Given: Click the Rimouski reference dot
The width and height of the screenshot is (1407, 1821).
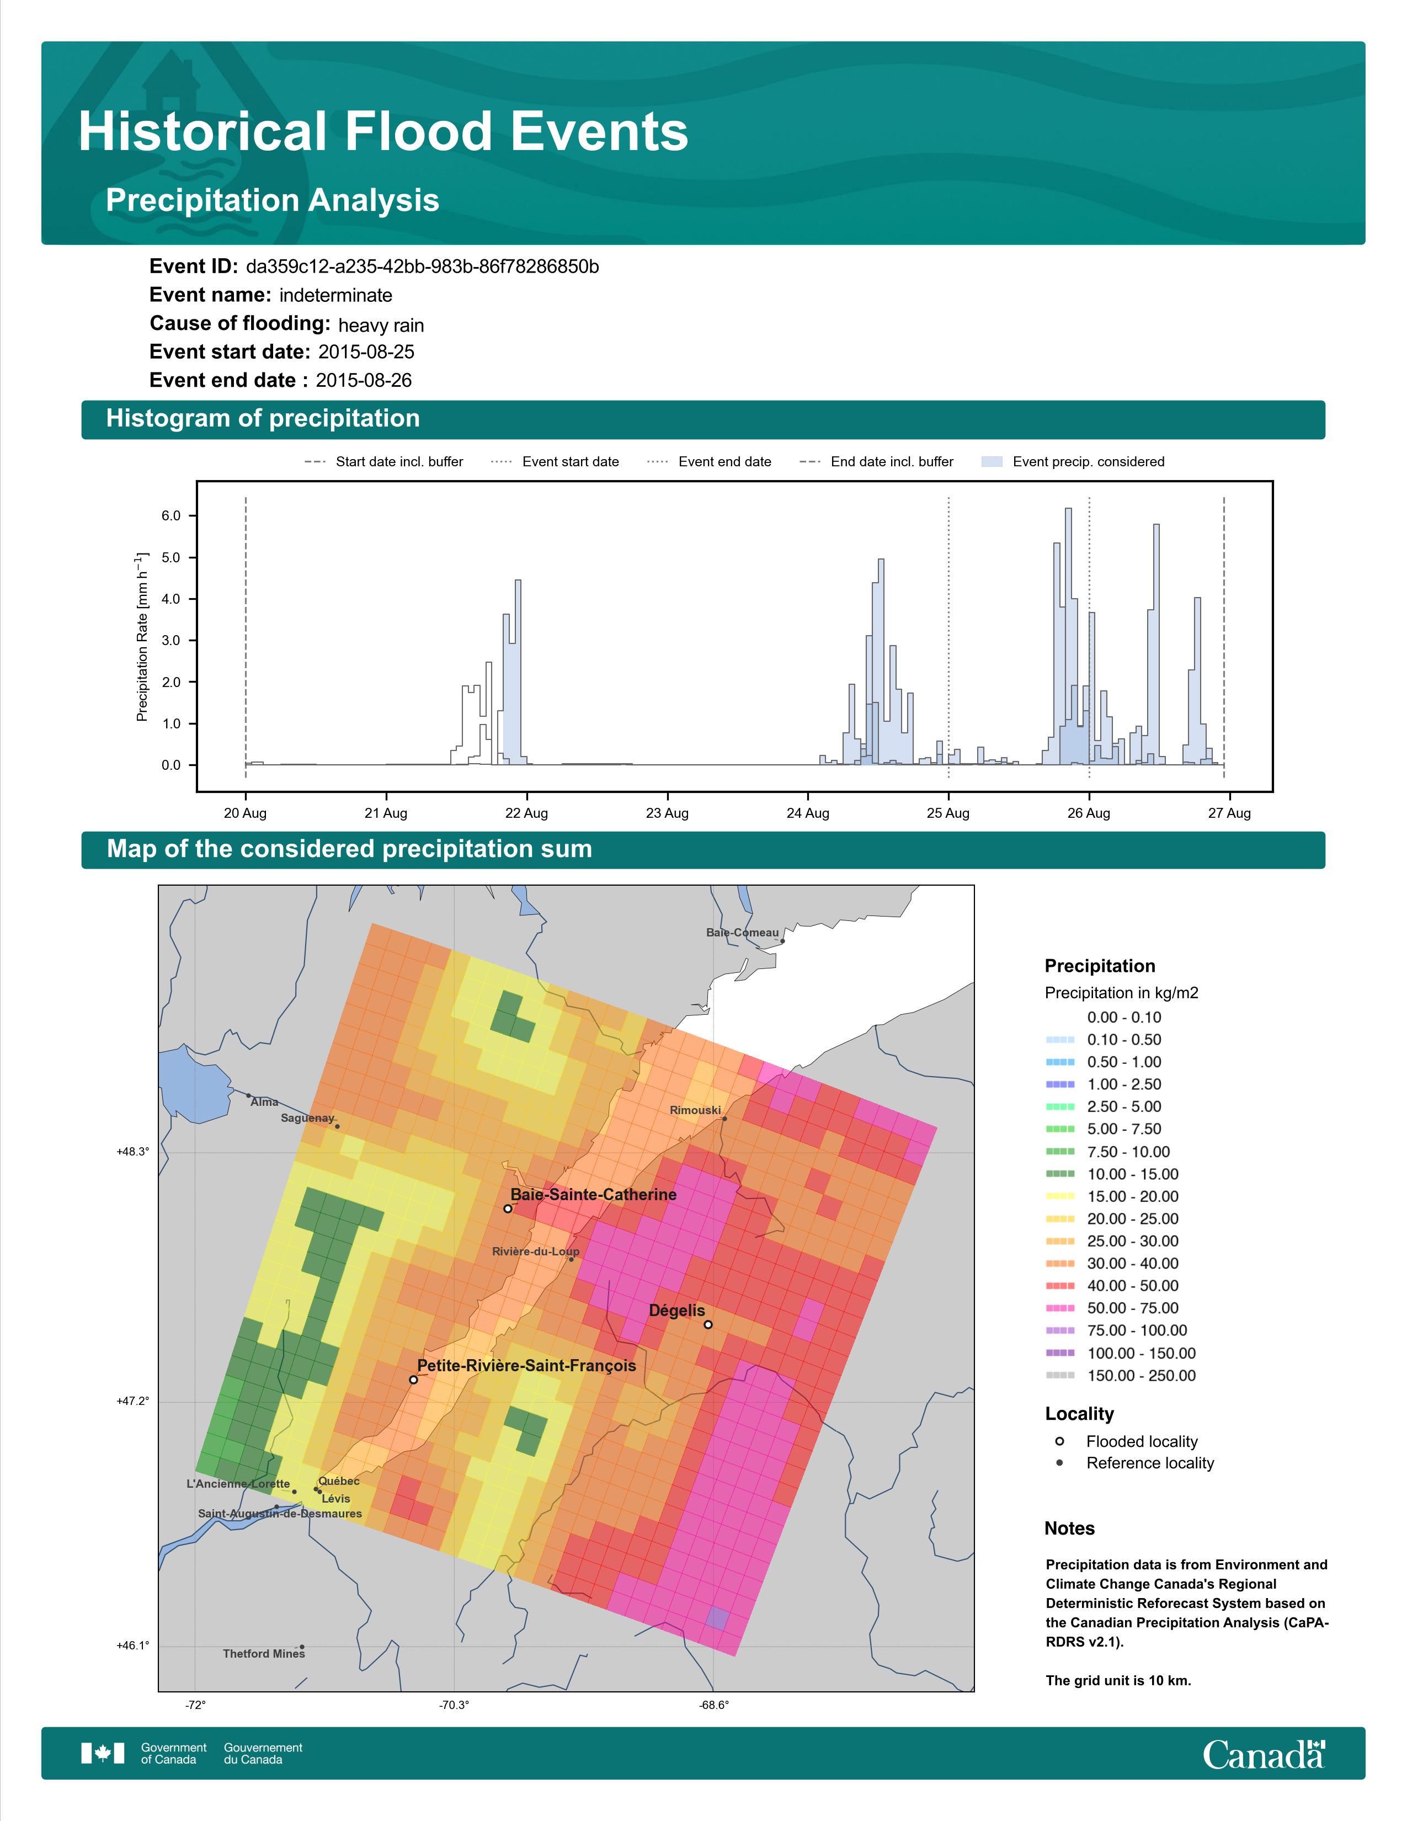Looking at the screenshot, I should coord(724,1119).
